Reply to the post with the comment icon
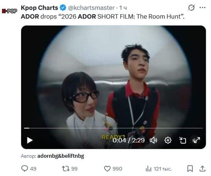This screenshot has width=211, height=176. coord(25,169)
